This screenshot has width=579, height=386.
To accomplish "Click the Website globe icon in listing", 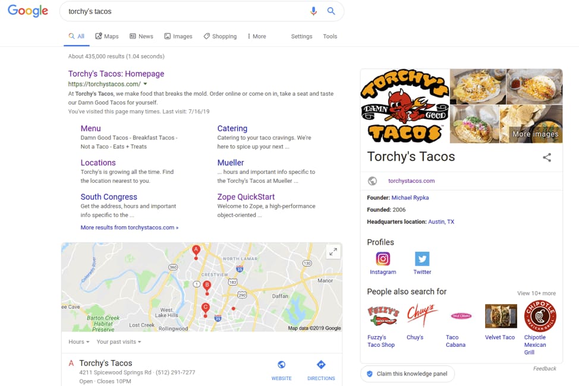I will (x=281, y=365).
